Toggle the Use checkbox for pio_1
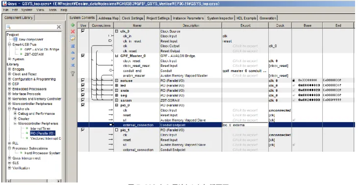358x185 pixels. click(83, 130)
